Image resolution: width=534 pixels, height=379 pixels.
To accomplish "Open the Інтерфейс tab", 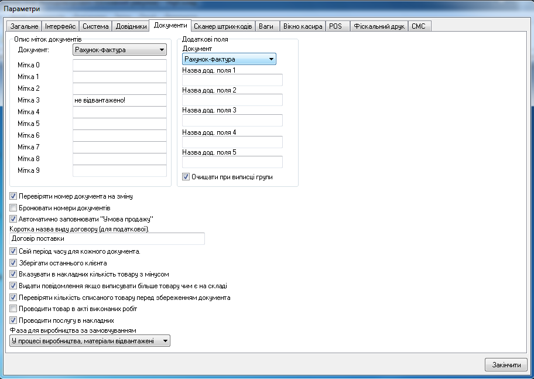I will 60,26.
